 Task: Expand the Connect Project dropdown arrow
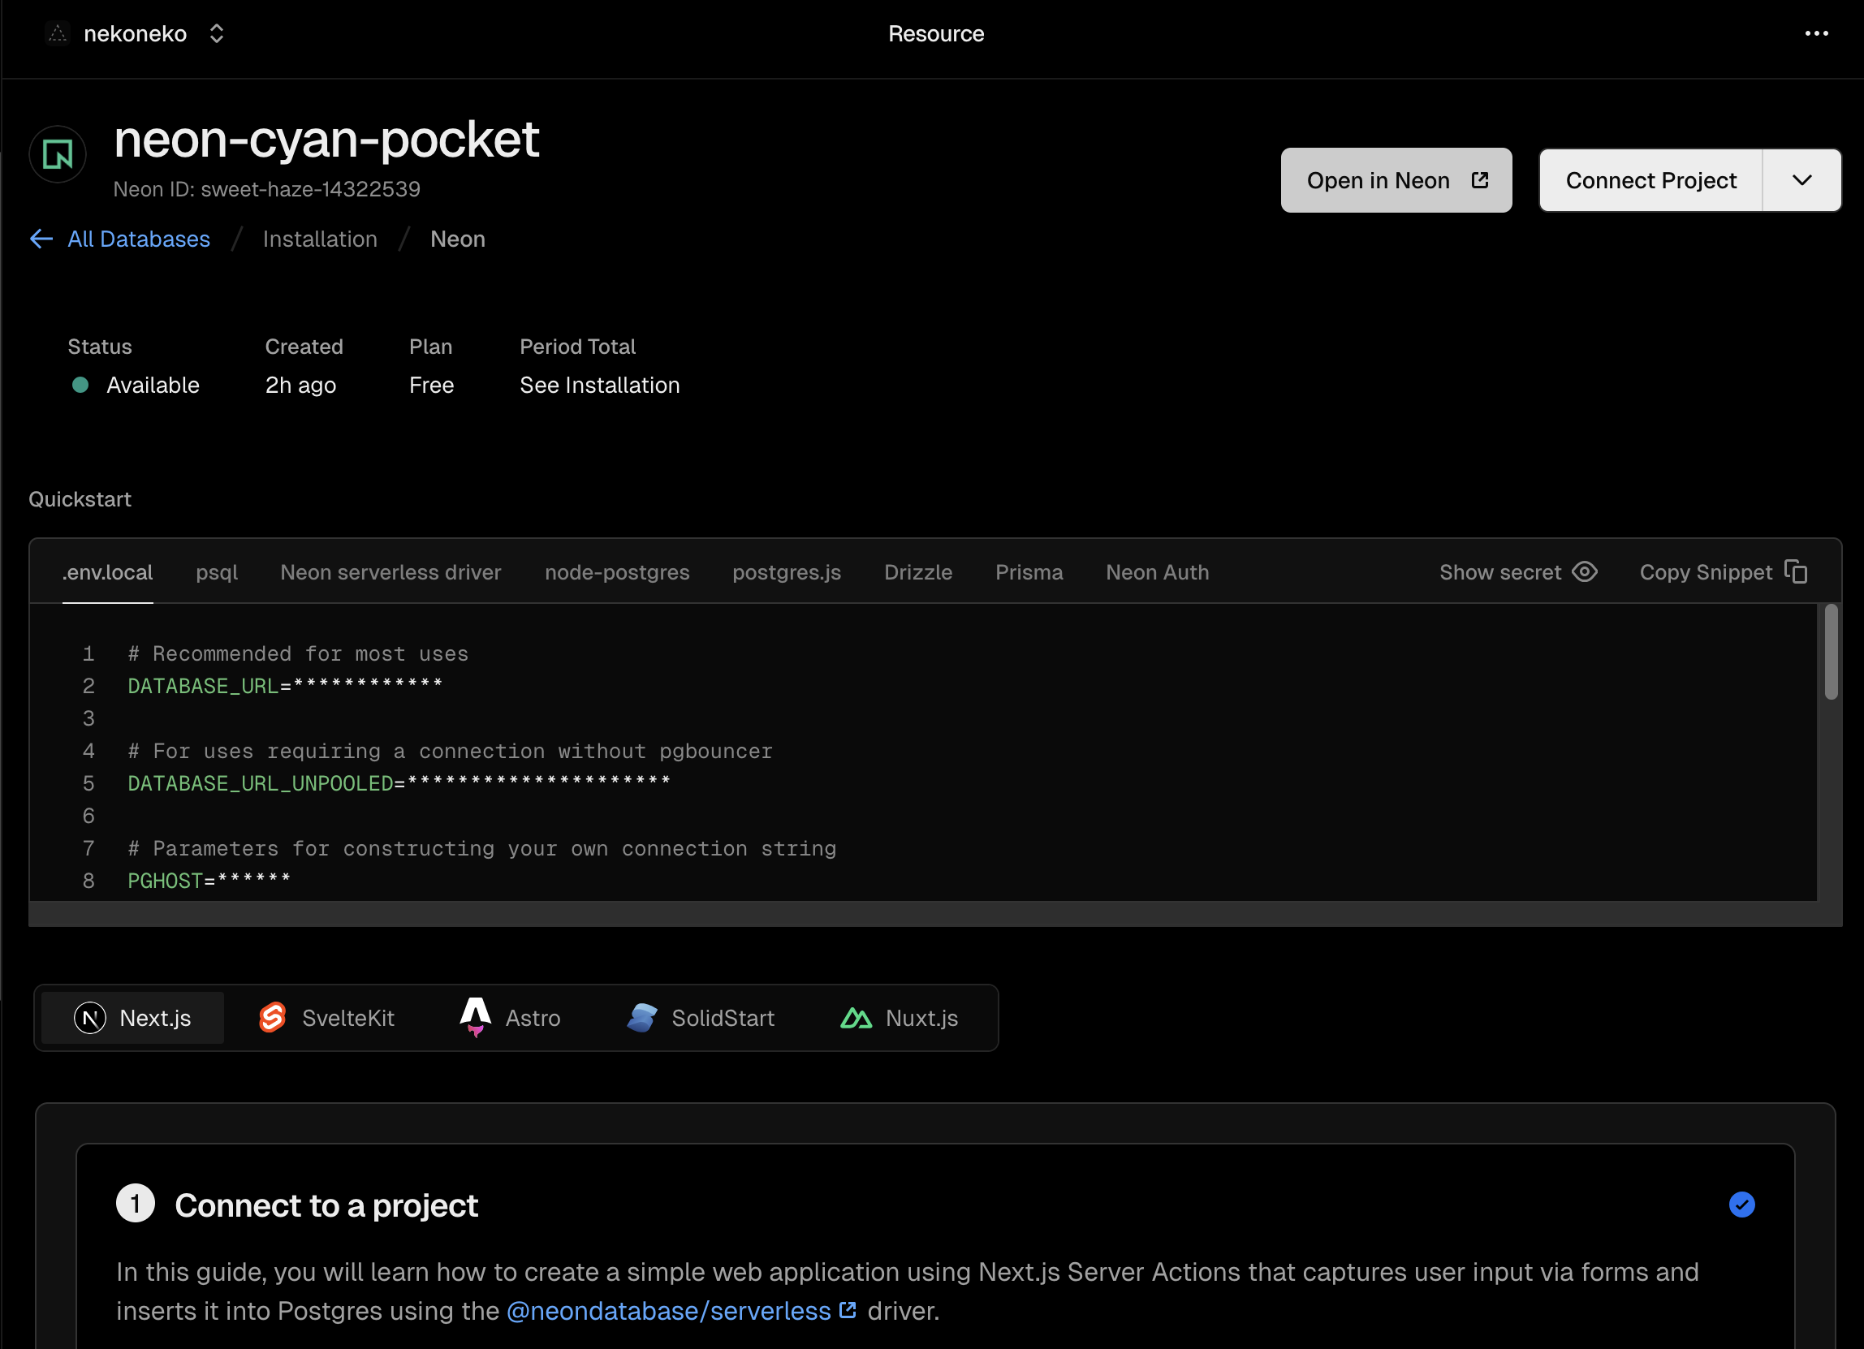pos(1801,180)
